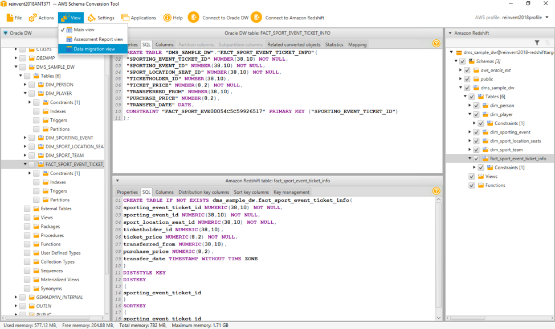Click the Settings gear icon
The width and height of the screenshot is (555, 329).
coord(91,18)
